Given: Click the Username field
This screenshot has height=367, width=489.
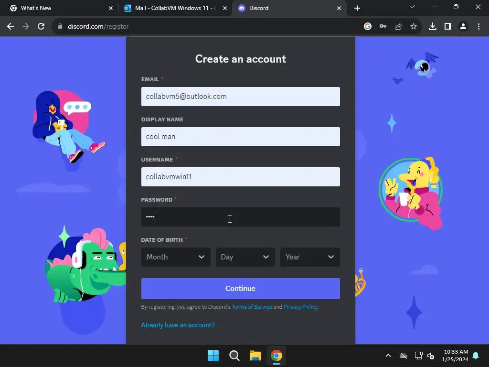Looking at the screenshot, I should pos(241,177).
